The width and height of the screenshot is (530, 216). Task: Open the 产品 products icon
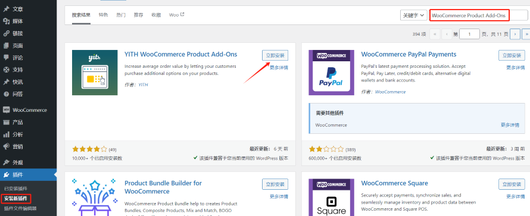point(6,122)
